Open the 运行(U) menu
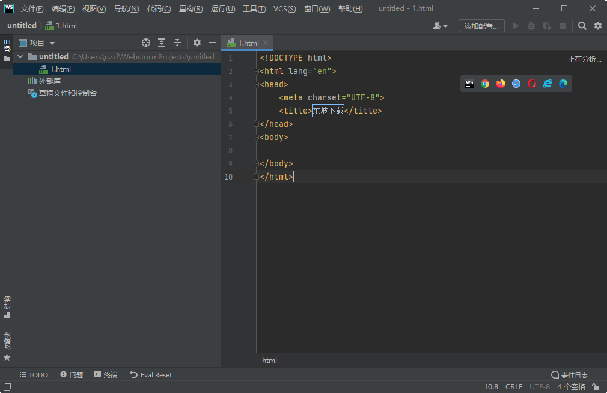 (223, 9)
